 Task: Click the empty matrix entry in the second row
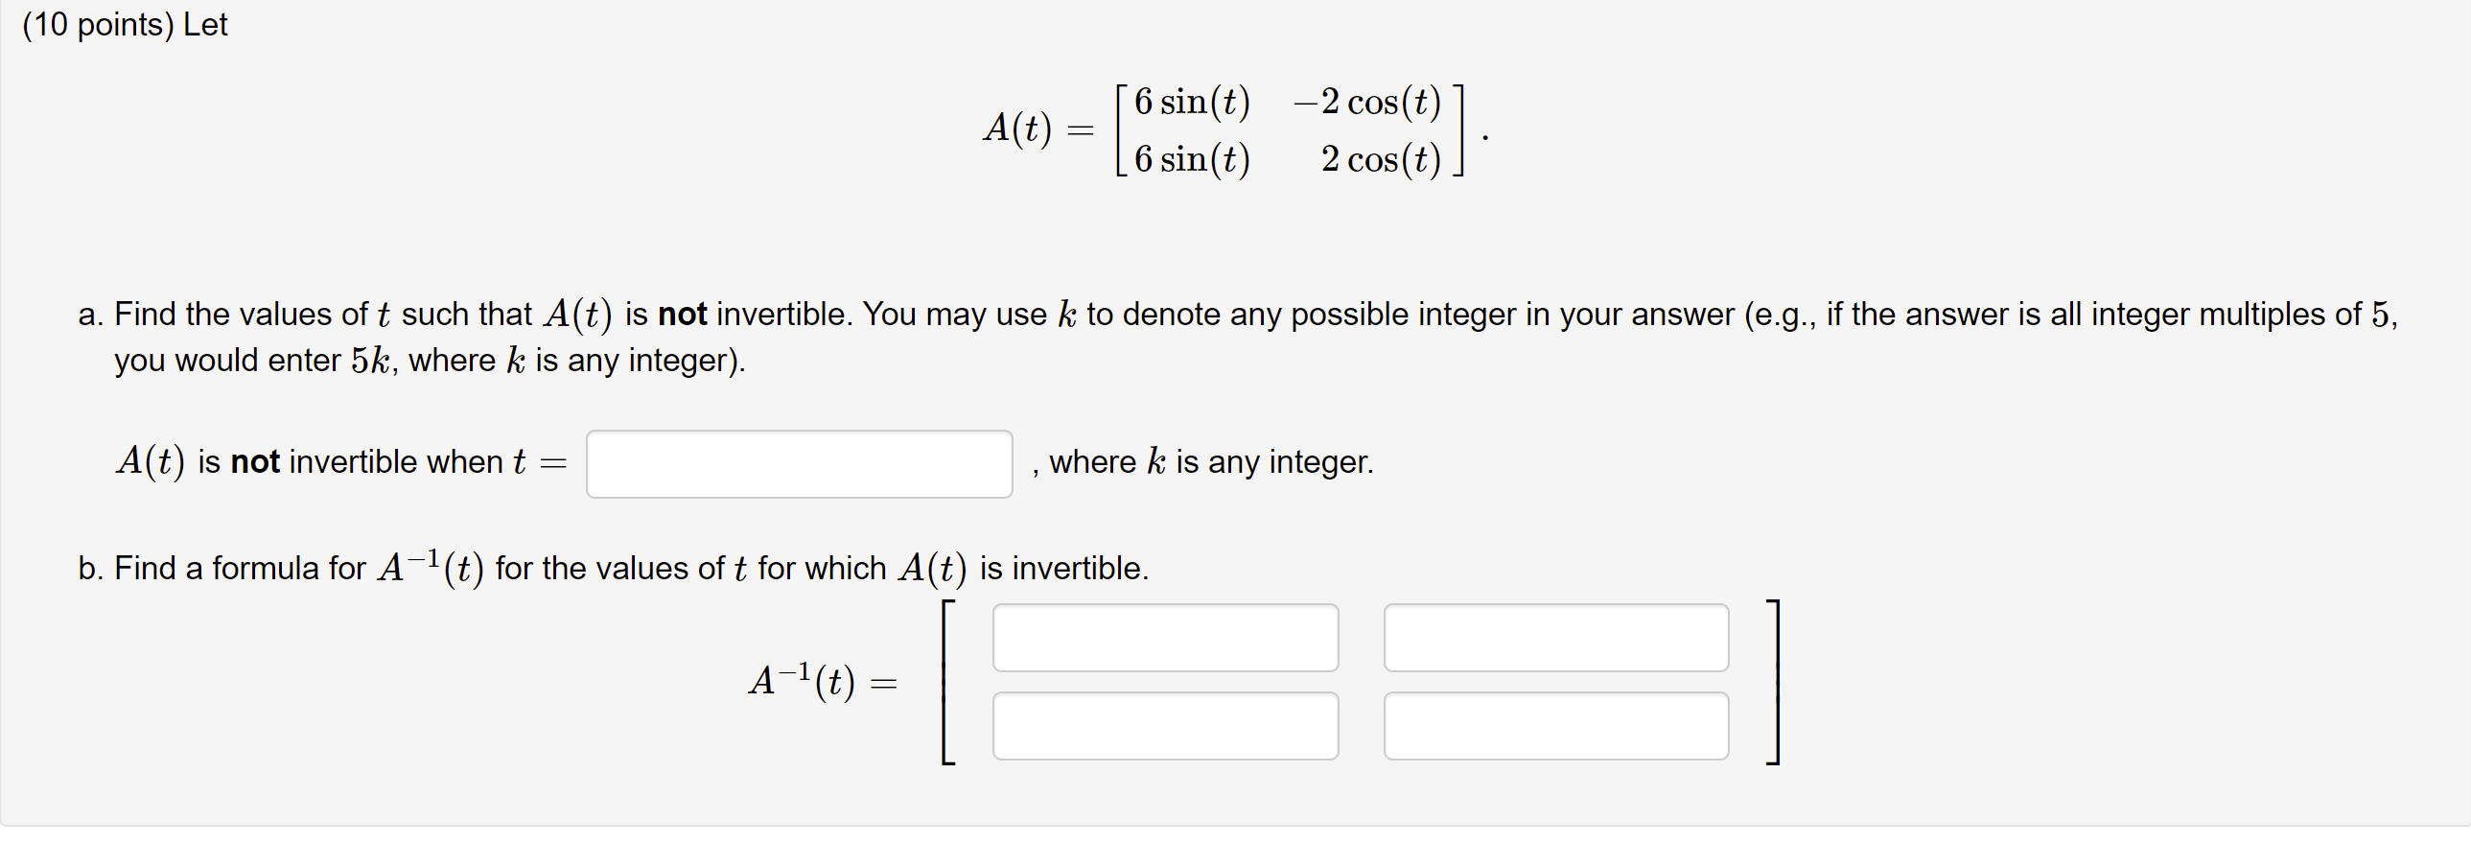(x=1165, y=726)
